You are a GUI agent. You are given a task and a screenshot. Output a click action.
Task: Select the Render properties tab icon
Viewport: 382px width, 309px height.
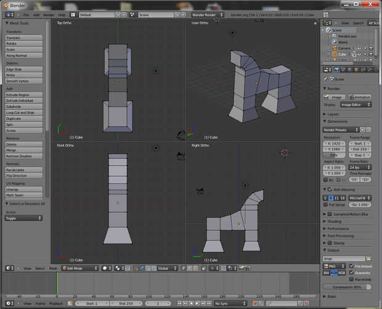coord(336,70)
